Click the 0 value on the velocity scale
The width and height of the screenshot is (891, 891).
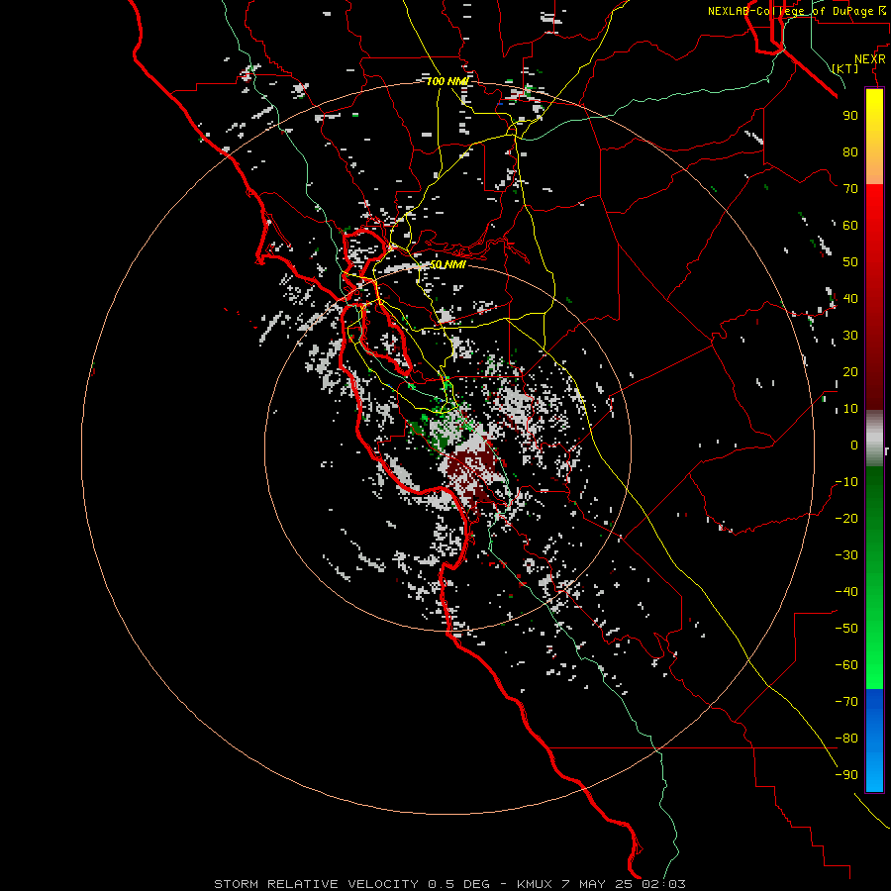854,445
